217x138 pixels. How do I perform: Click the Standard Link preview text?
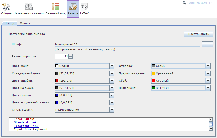[x=25, y=122]
